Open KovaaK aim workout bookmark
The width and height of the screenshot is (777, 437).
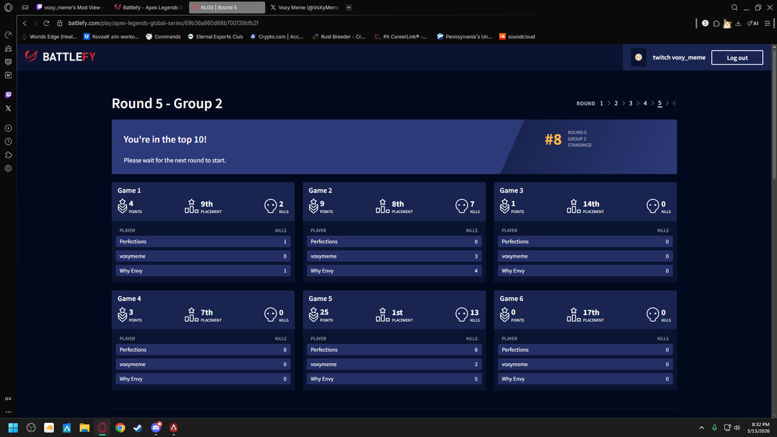pyautogui.click(x=111, y=37)
